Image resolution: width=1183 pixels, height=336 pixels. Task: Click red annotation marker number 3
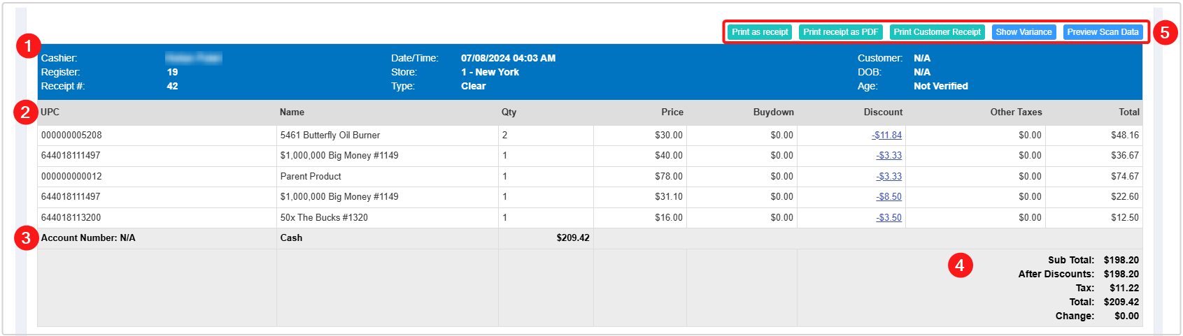tap(26, 238)
